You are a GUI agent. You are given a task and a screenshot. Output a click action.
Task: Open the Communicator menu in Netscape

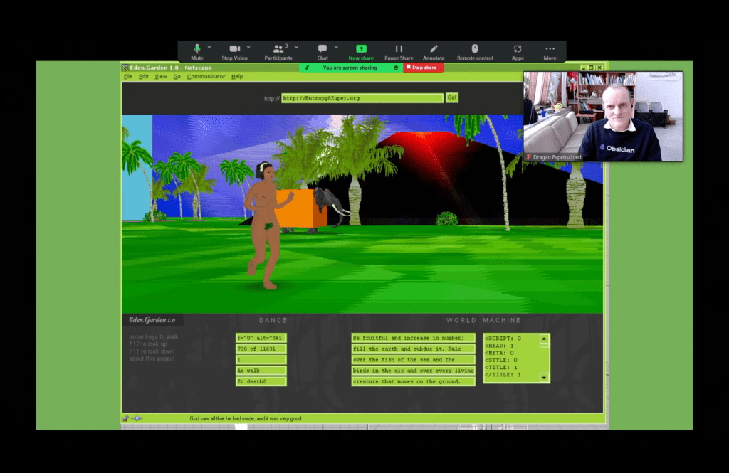(206, 77)
